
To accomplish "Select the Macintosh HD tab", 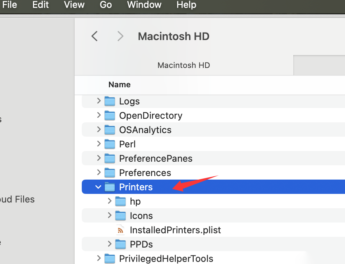I will pyautogui.click(x=184, y=65).
